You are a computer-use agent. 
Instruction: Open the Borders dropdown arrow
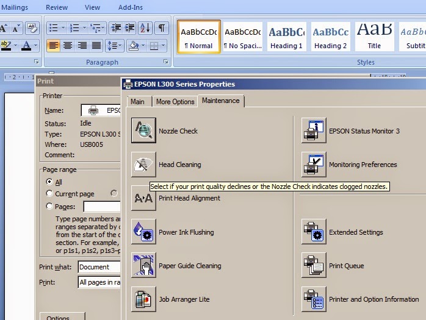click(164, 45)
